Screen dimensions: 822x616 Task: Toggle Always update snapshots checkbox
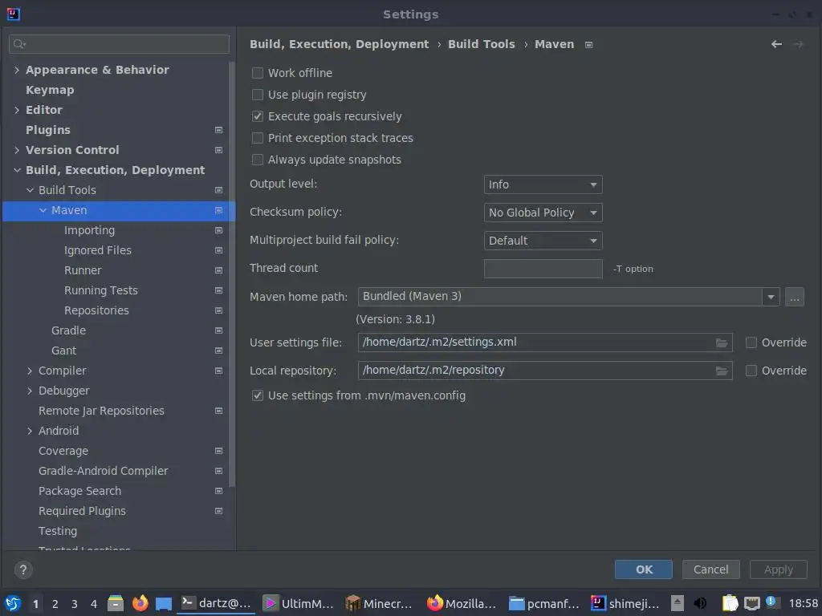[x=258, y=160]
